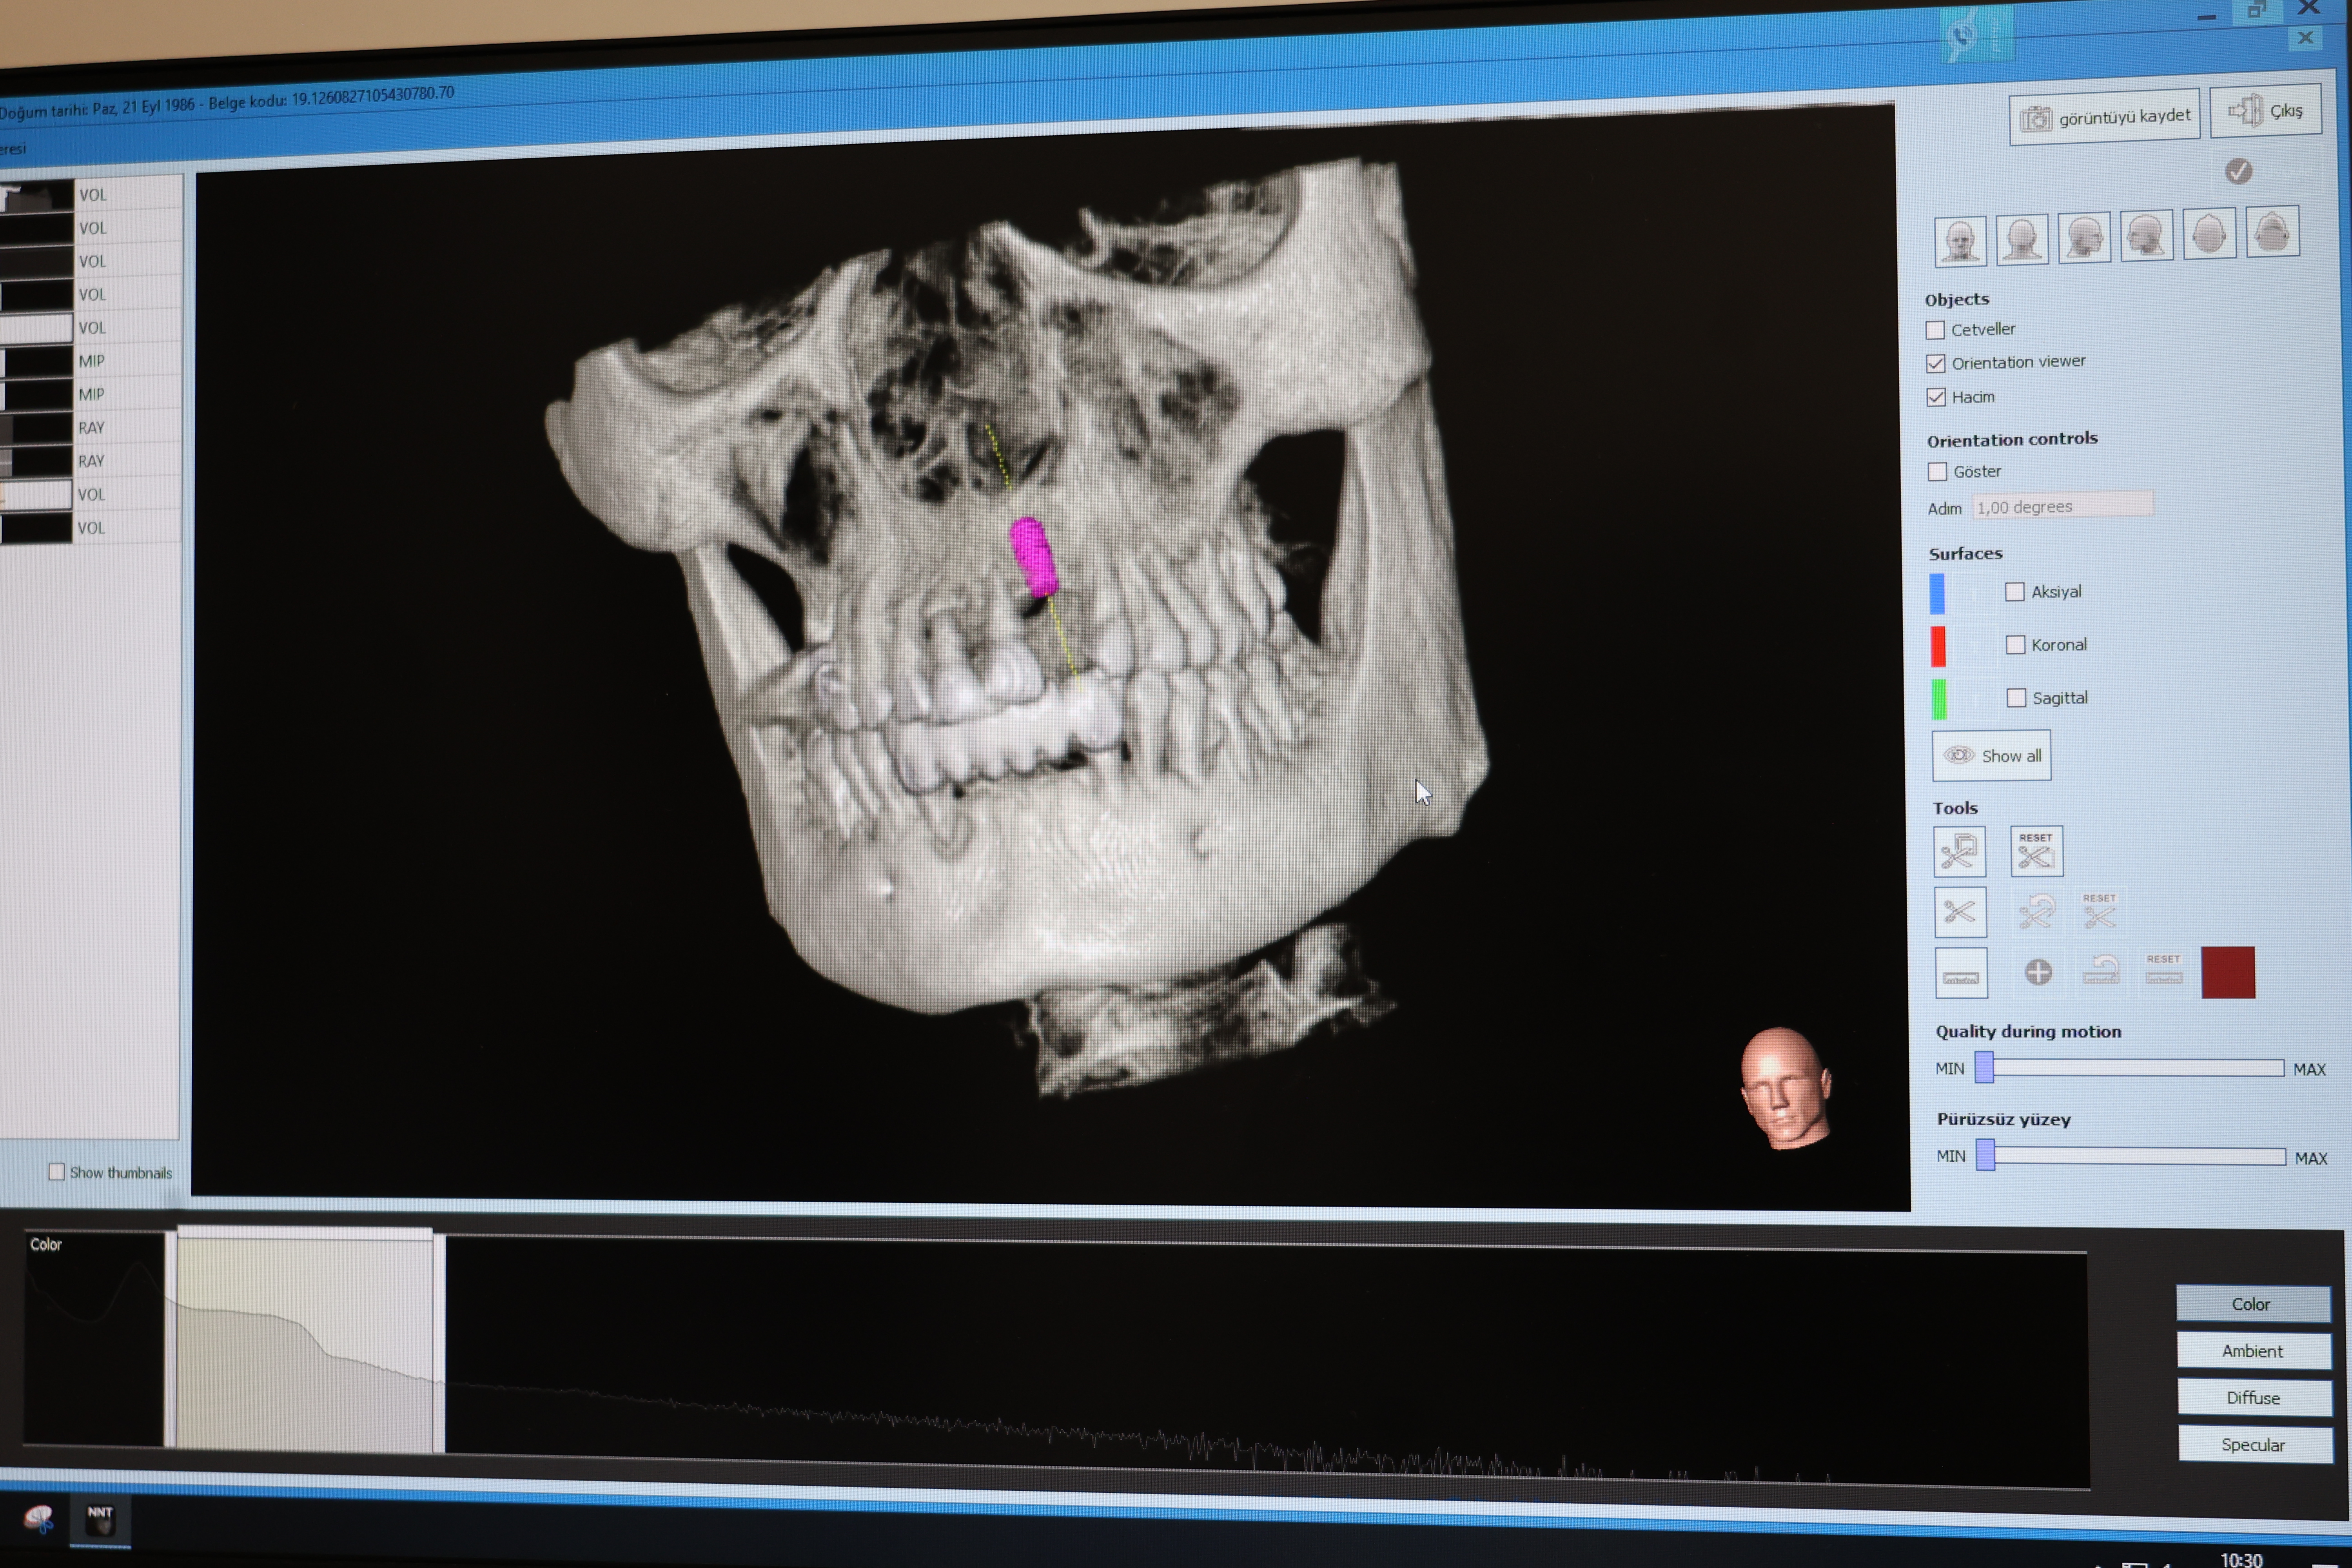Click the blue Aksiyal color swatch
The height and width of the screenshot is (1568, 2352).
click(x=1937, y=593)
